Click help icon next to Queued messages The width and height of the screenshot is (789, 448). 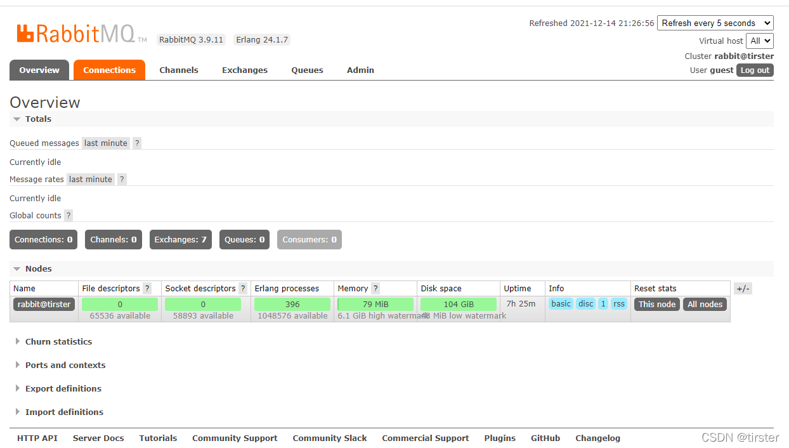click(x=137, y=143)
